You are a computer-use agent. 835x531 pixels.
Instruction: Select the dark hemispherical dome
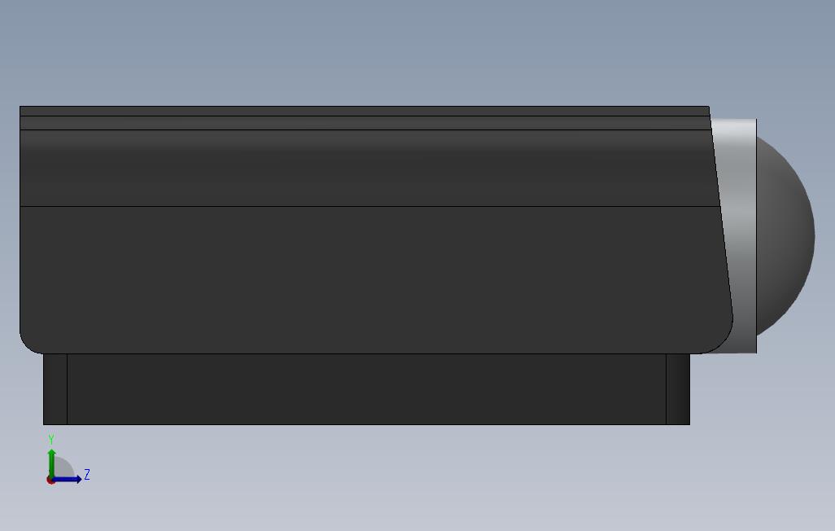pyautogui.click(x=785, y=237)
